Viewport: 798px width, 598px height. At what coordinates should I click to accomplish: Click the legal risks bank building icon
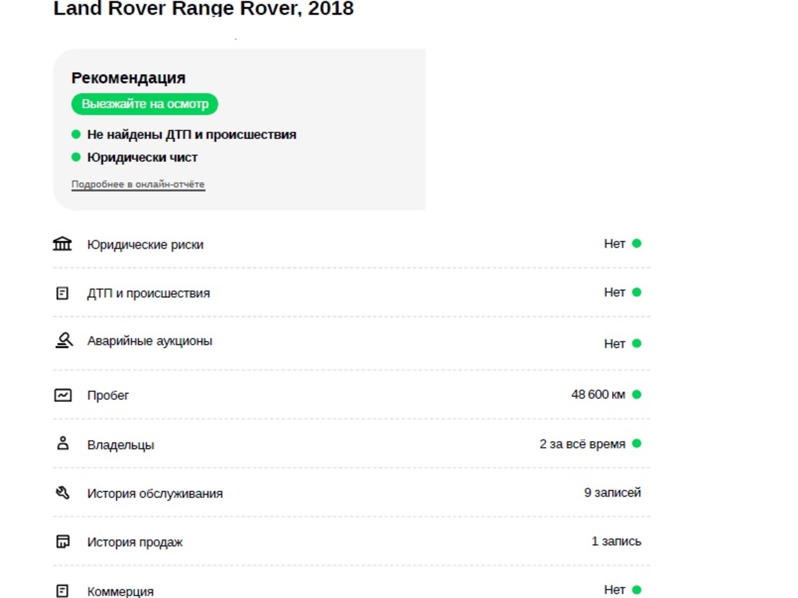tap(62, 244)
